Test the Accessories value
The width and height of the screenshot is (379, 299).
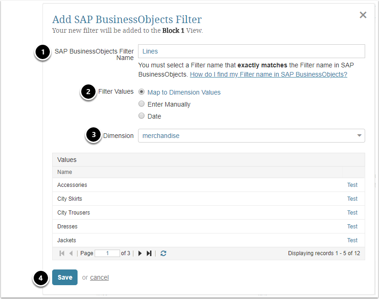pyautogui.click(x=352, y=185)
